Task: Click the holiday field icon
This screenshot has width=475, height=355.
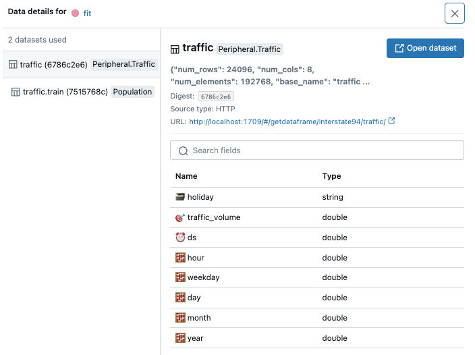Action: 180,197
